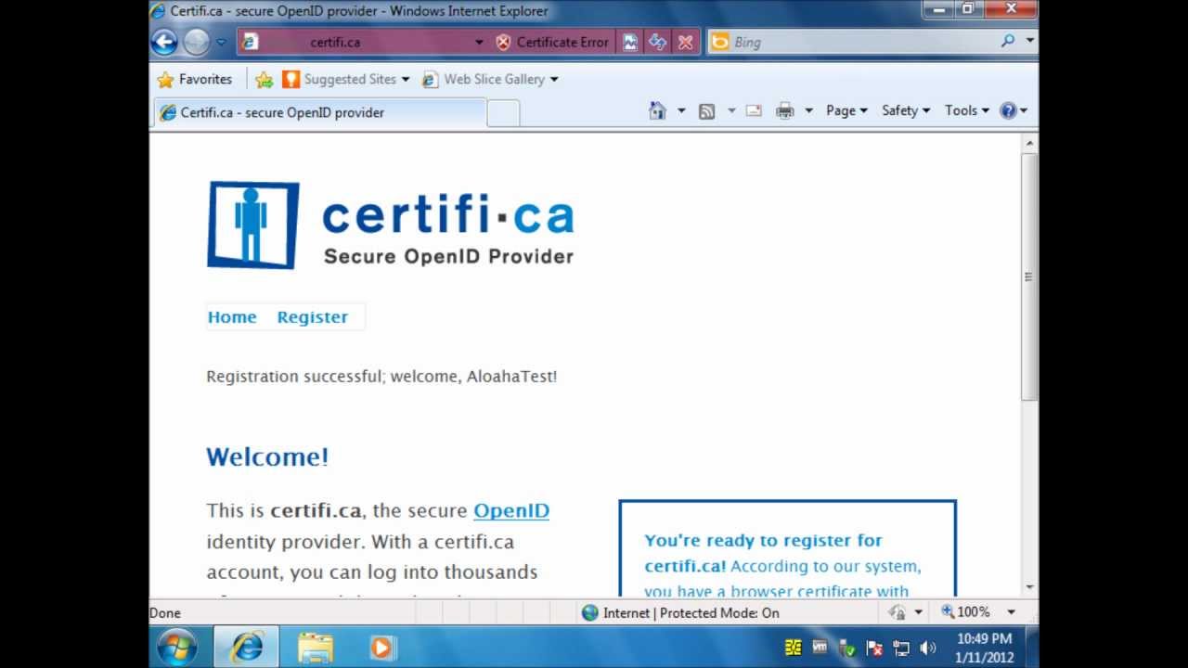Viewport: 1188px width, 668px height.
Task: Click the Help question mark icon
Action: (x=1009, y=110)
